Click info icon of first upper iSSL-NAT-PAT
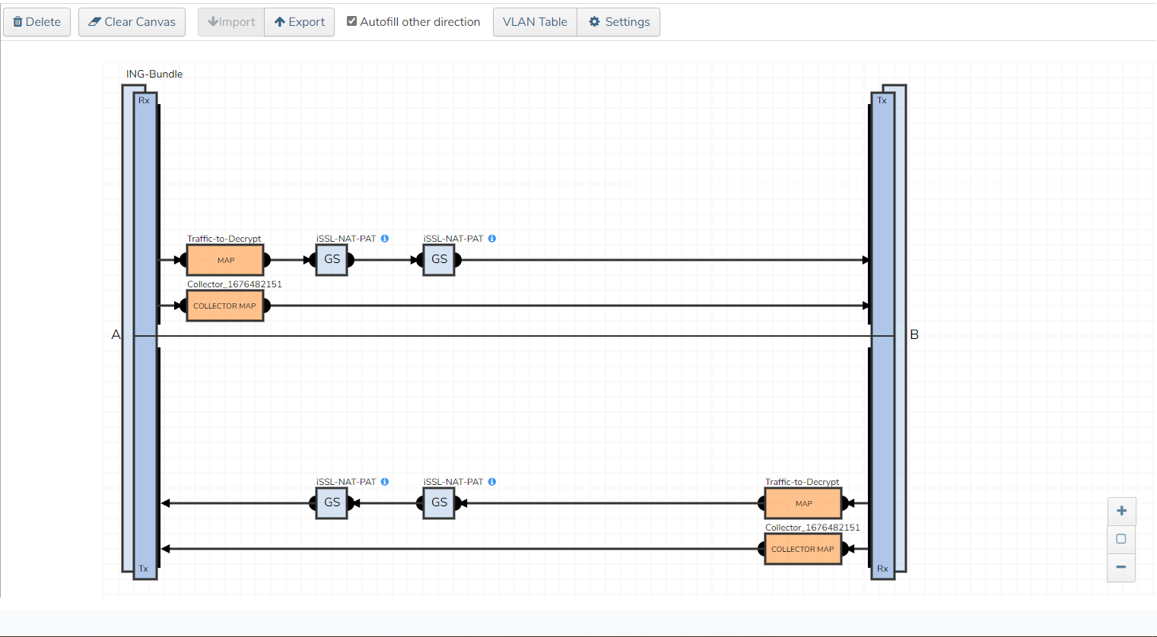Image resolution: width=1157 pixels, height=637 pixels. (x=385, y=239)
